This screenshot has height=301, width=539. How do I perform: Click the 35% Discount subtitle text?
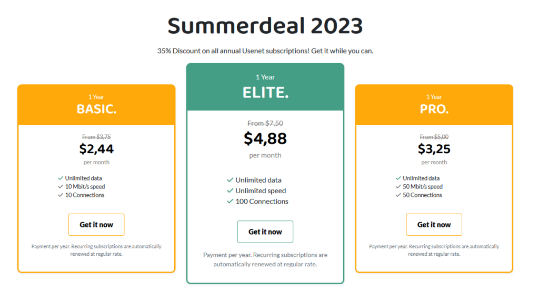coord(265,51)
